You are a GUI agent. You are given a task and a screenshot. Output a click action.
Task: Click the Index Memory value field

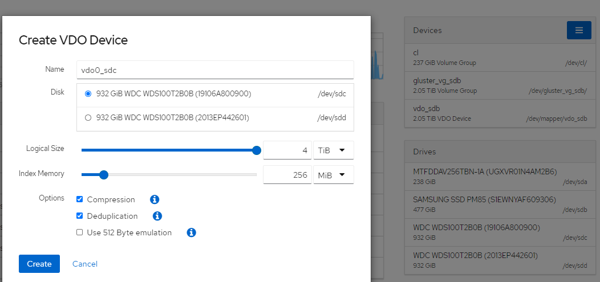(287, 175)
